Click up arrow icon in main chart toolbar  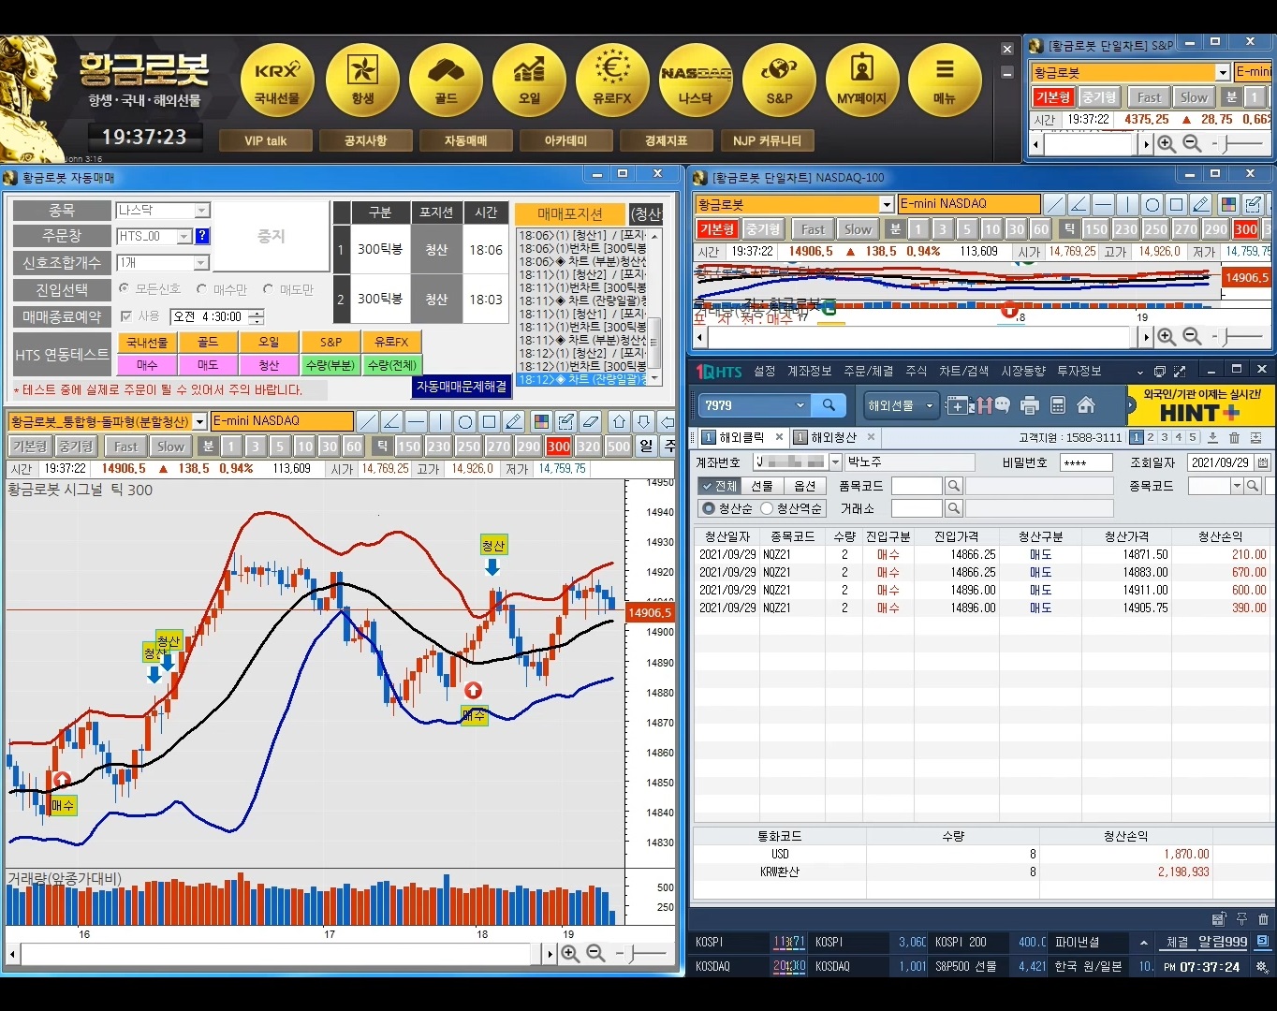pyautogui.click(x=619, y=421)
